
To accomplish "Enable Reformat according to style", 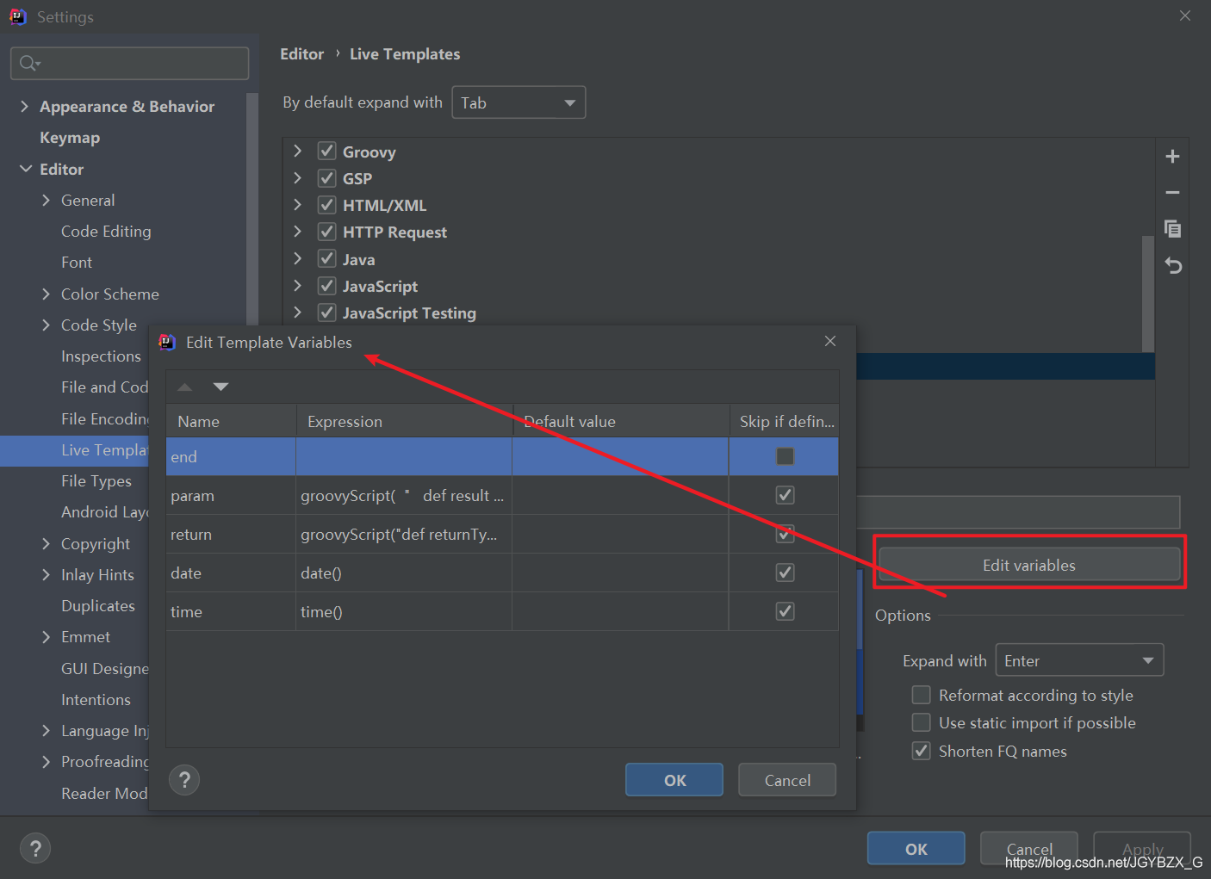I will pyautogui.click(x=921, y=695).
